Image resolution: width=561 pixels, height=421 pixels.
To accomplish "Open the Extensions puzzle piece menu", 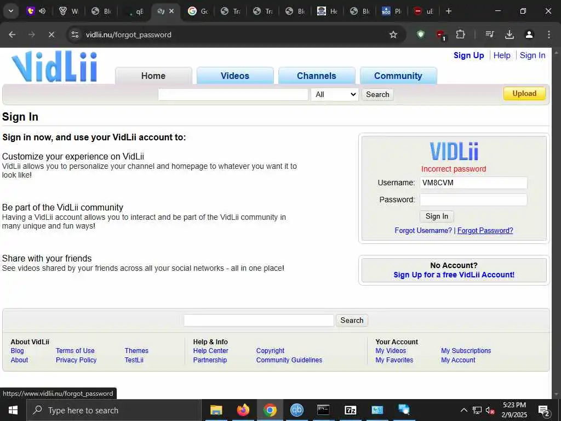I will pos(460,35).
